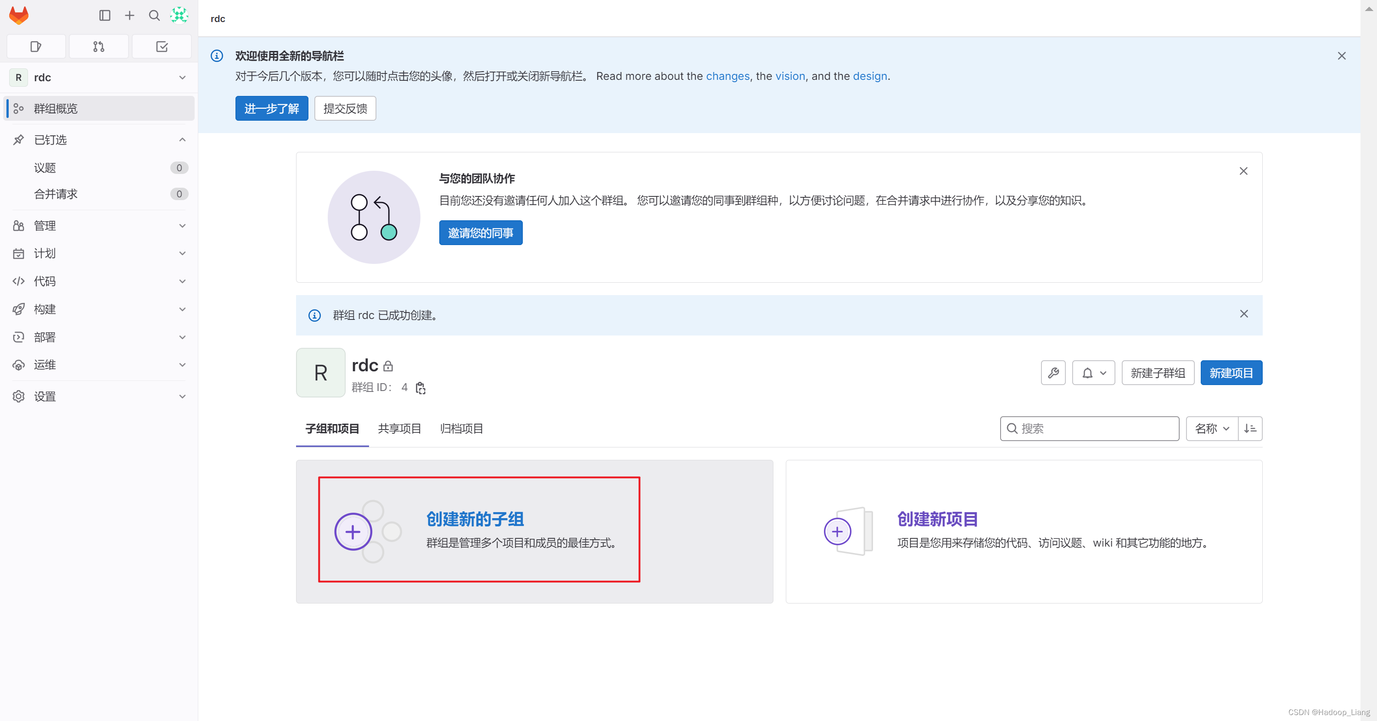Toggle the sort direction button
This screenshot has height=721, width=1377.
coord(1250,429)
